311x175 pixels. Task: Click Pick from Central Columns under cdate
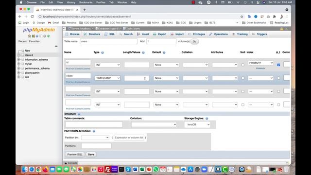78,82
